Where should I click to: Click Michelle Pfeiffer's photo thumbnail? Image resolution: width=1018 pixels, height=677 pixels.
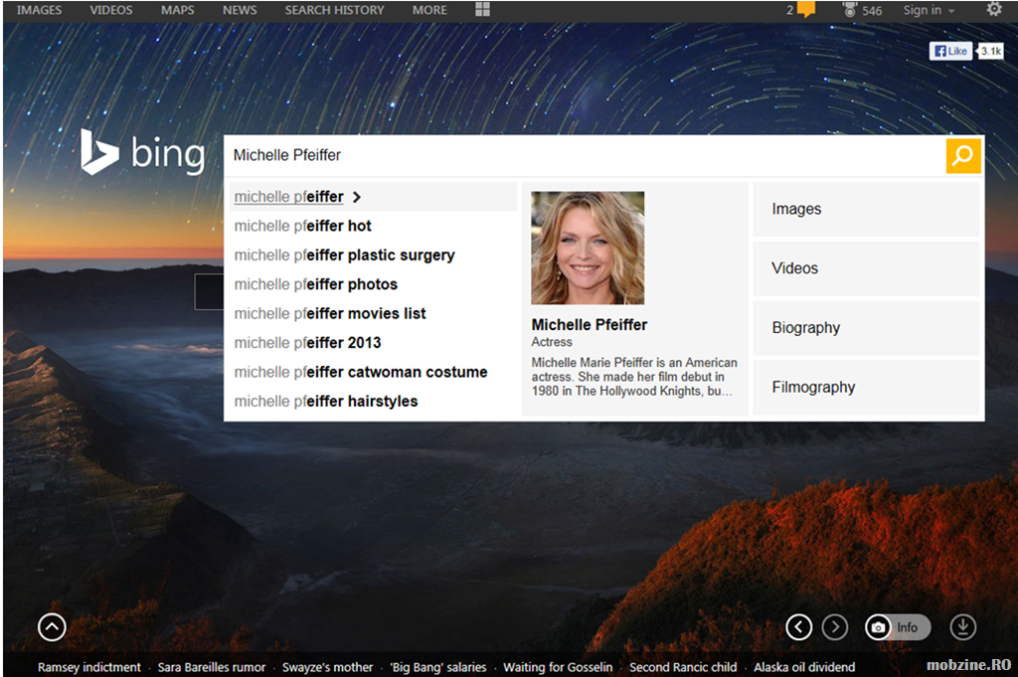588,248
